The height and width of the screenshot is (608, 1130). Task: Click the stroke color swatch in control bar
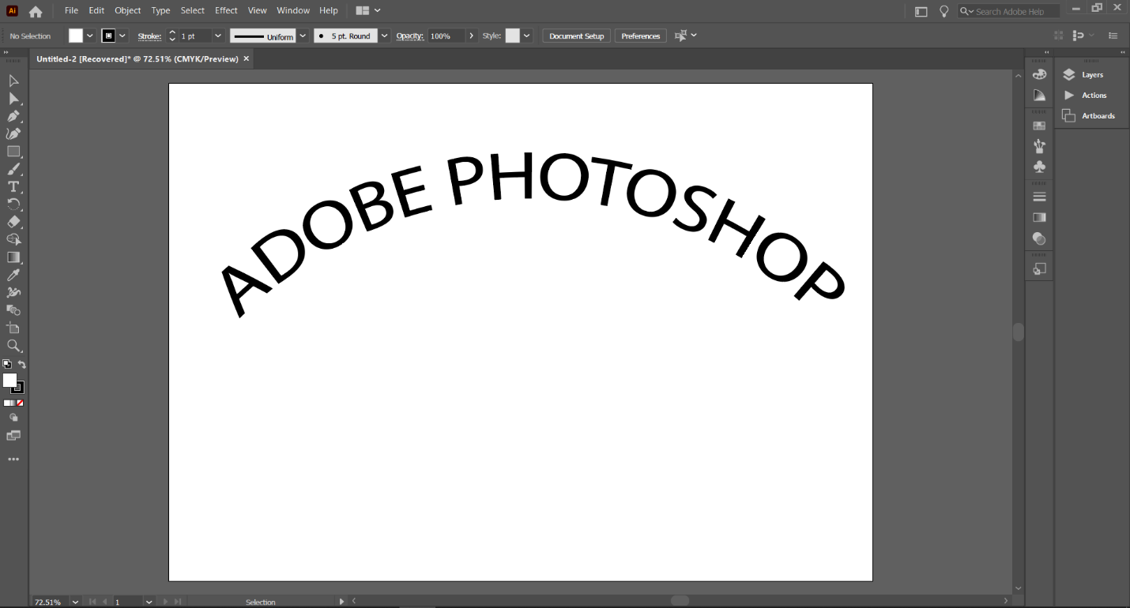tap(109, 36)
